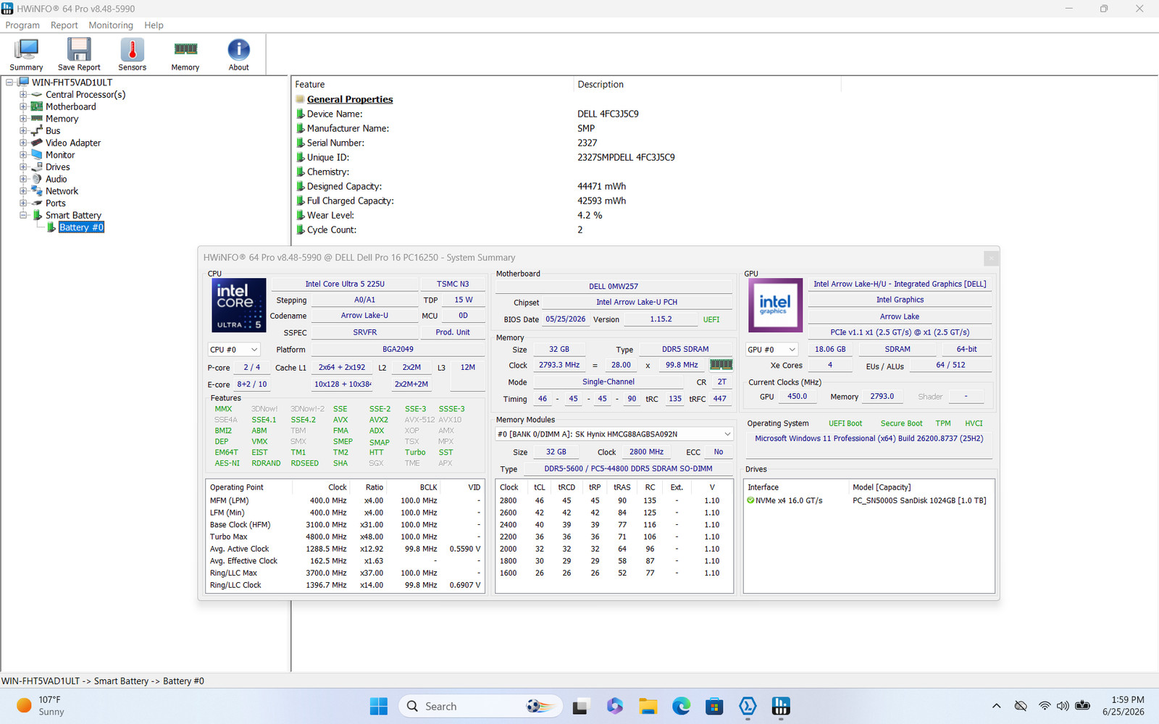Click the battery tray icon
The image size is (1159, 724).
tap(1083, 706)
